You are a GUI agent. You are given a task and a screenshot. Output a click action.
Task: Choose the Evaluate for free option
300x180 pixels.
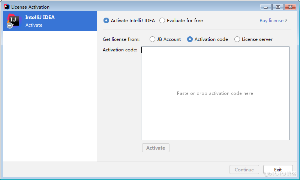(162, 21)
